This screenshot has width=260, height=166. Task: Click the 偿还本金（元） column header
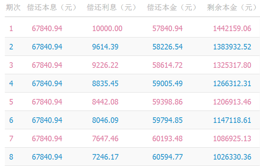(x=172, y=8)
